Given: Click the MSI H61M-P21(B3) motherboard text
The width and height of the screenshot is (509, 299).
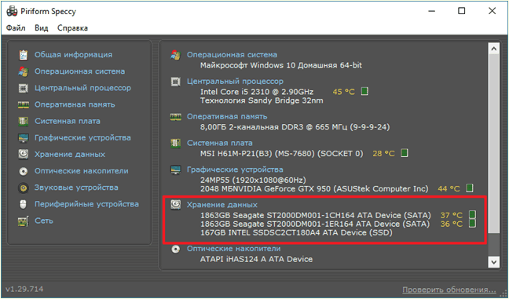Looking at the screenshot, I should [x=281, y=153].
